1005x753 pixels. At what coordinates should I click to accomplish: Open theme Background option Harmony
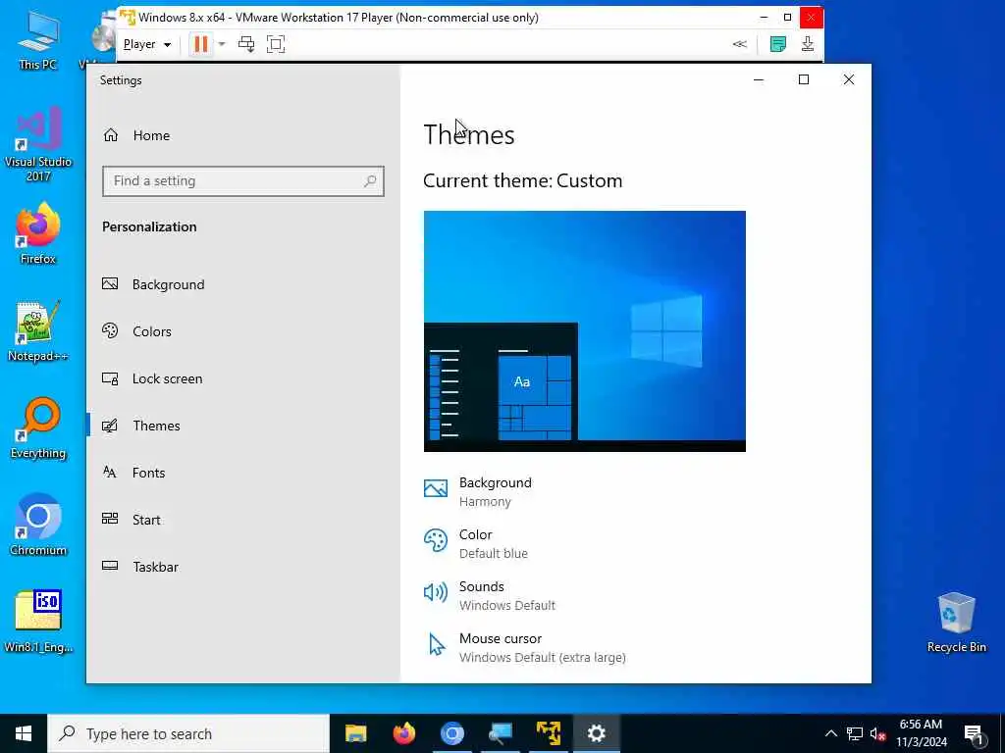[x=478, y=492]
